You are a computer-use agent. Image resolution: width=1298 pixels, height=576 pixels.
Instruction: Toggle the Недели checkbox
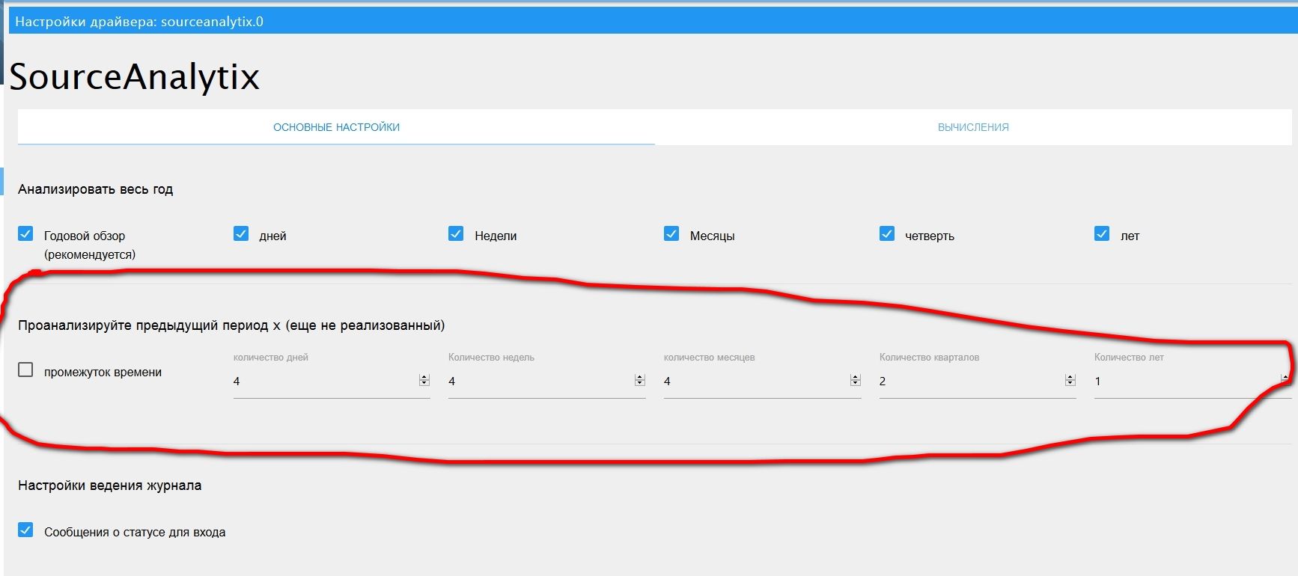coord(456,234)
